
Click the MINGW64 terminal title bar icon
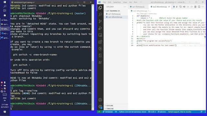coord(12,2)
